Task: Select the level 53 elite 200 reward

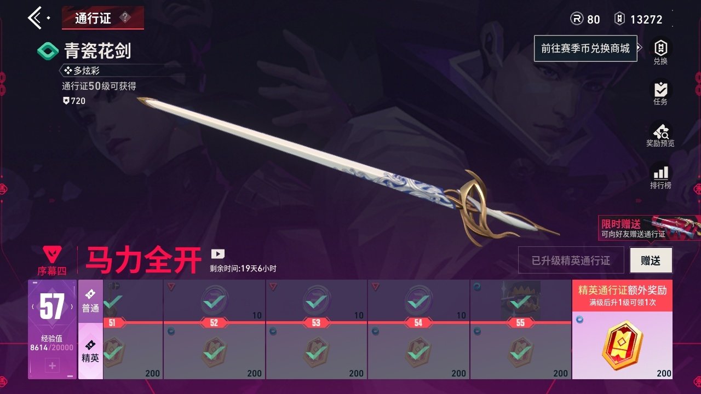Action: click(x=316, y=352)
